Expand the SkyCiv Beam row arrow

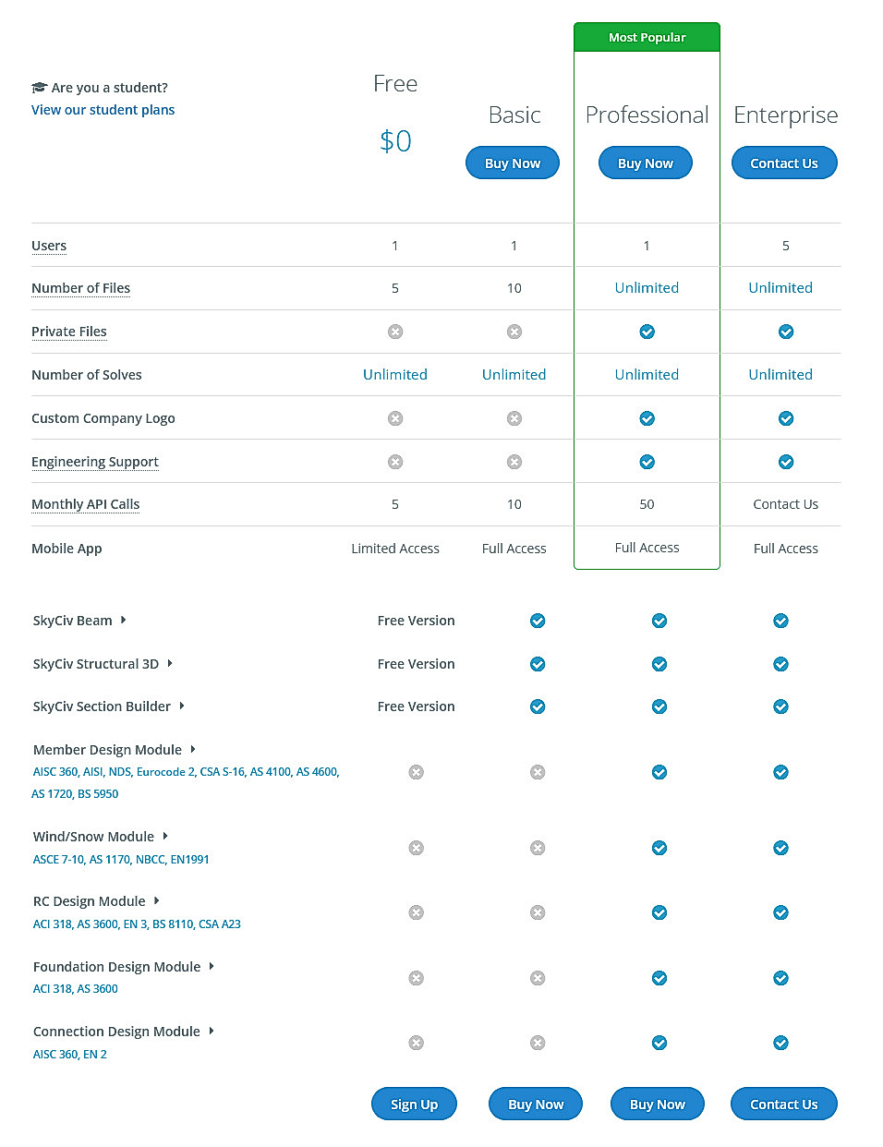(124, 621)
